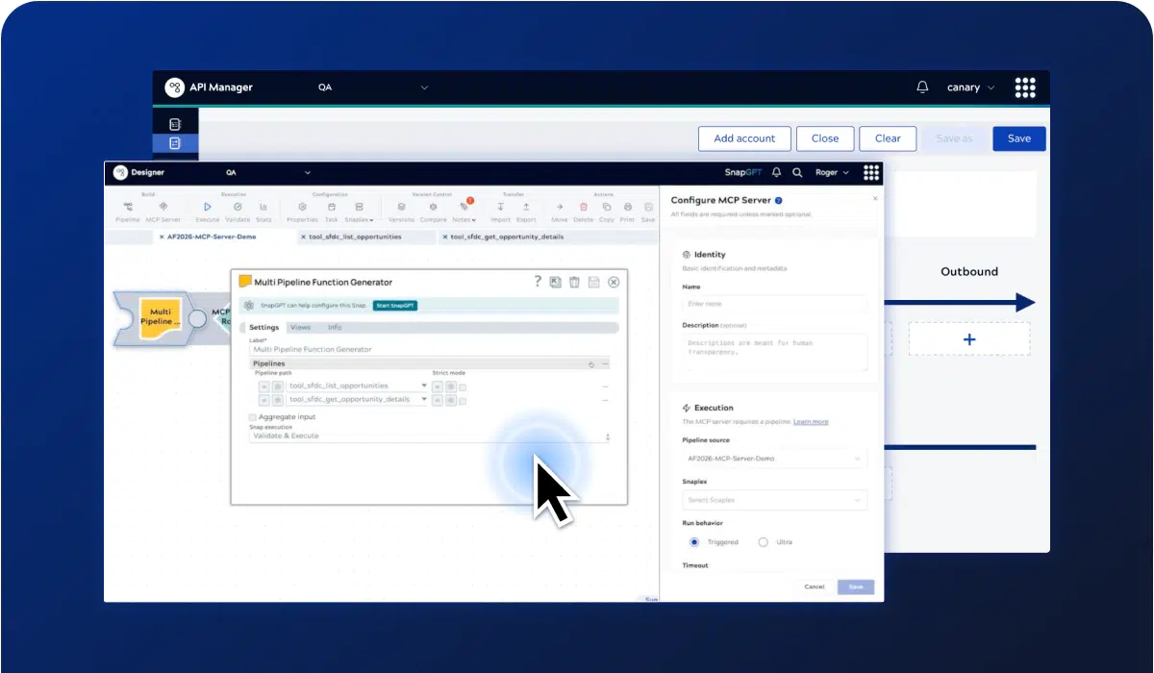
Task: Click the Save icon in Designer toolbar
Action: [x=648, y=207]
